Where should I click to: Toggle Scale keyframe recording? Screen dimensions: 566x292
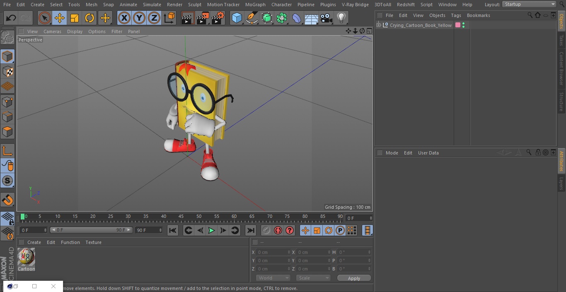(x=317, y=230)
